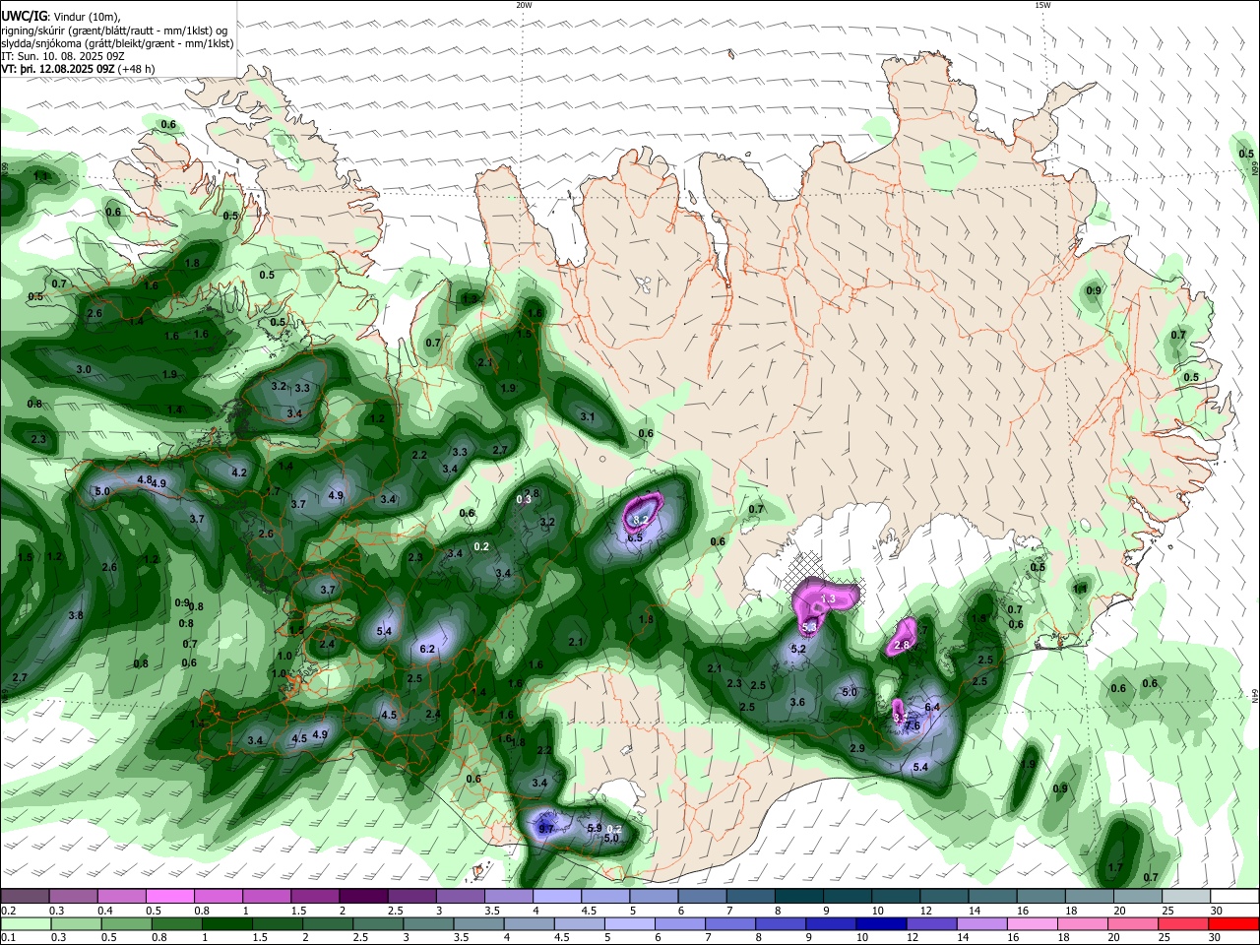Select the dark navy rain swatch at 10
This screenshot has height=945, width=1260.
click(879, 923)
